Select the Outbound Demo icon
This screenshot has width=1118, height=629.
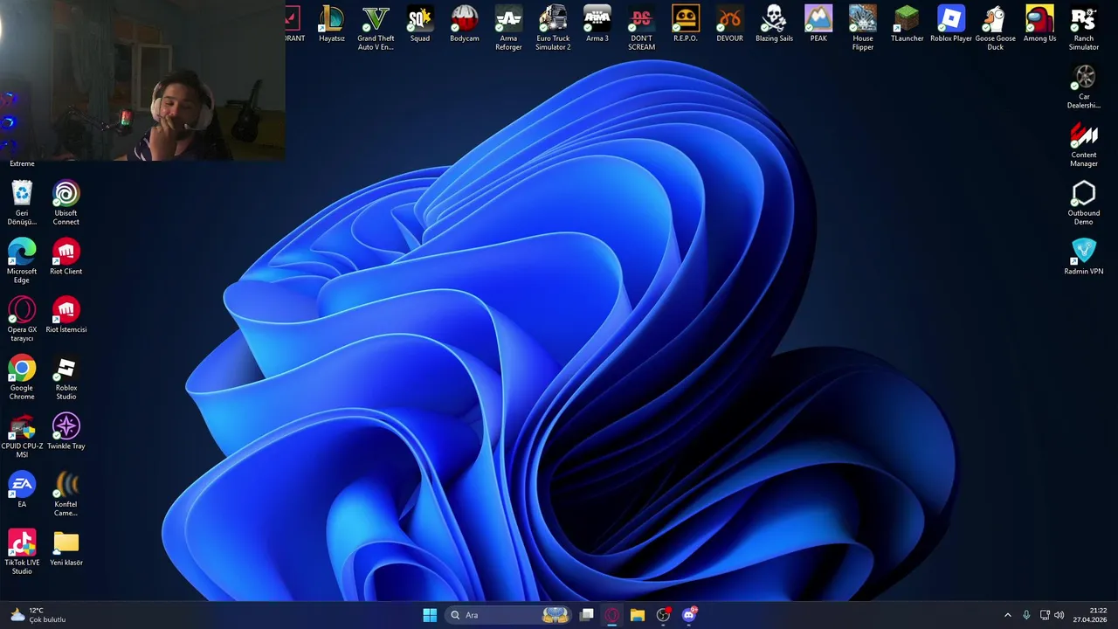[x=1083, y=203]
